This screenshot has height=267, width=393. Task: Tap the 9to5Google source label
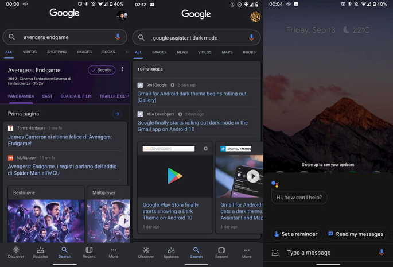(x=157, y=85)
